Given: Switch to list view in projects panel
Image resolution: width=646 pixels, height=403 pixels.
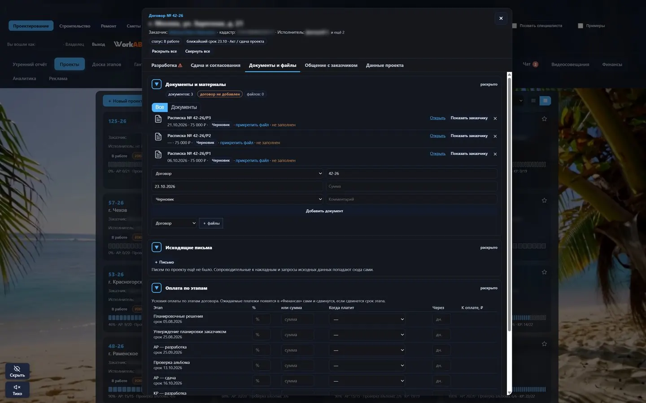Looking at the screenshot, I should [x=533, y=101].
